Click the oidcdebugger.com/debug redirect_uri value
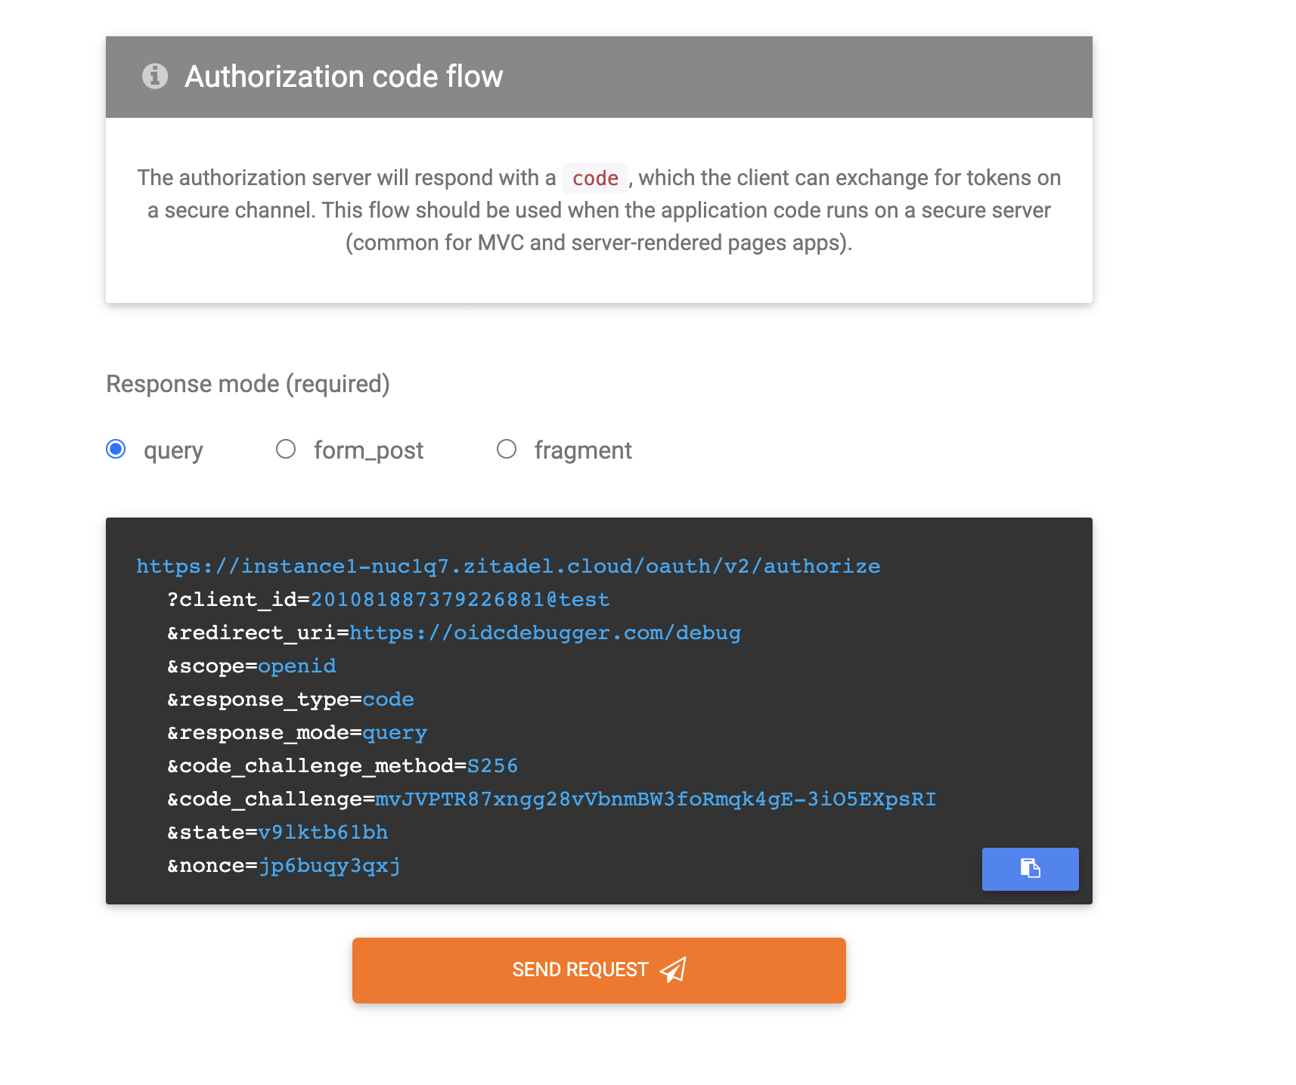This screenshot has height=1085, width=1296. click(x=545, y=632)
